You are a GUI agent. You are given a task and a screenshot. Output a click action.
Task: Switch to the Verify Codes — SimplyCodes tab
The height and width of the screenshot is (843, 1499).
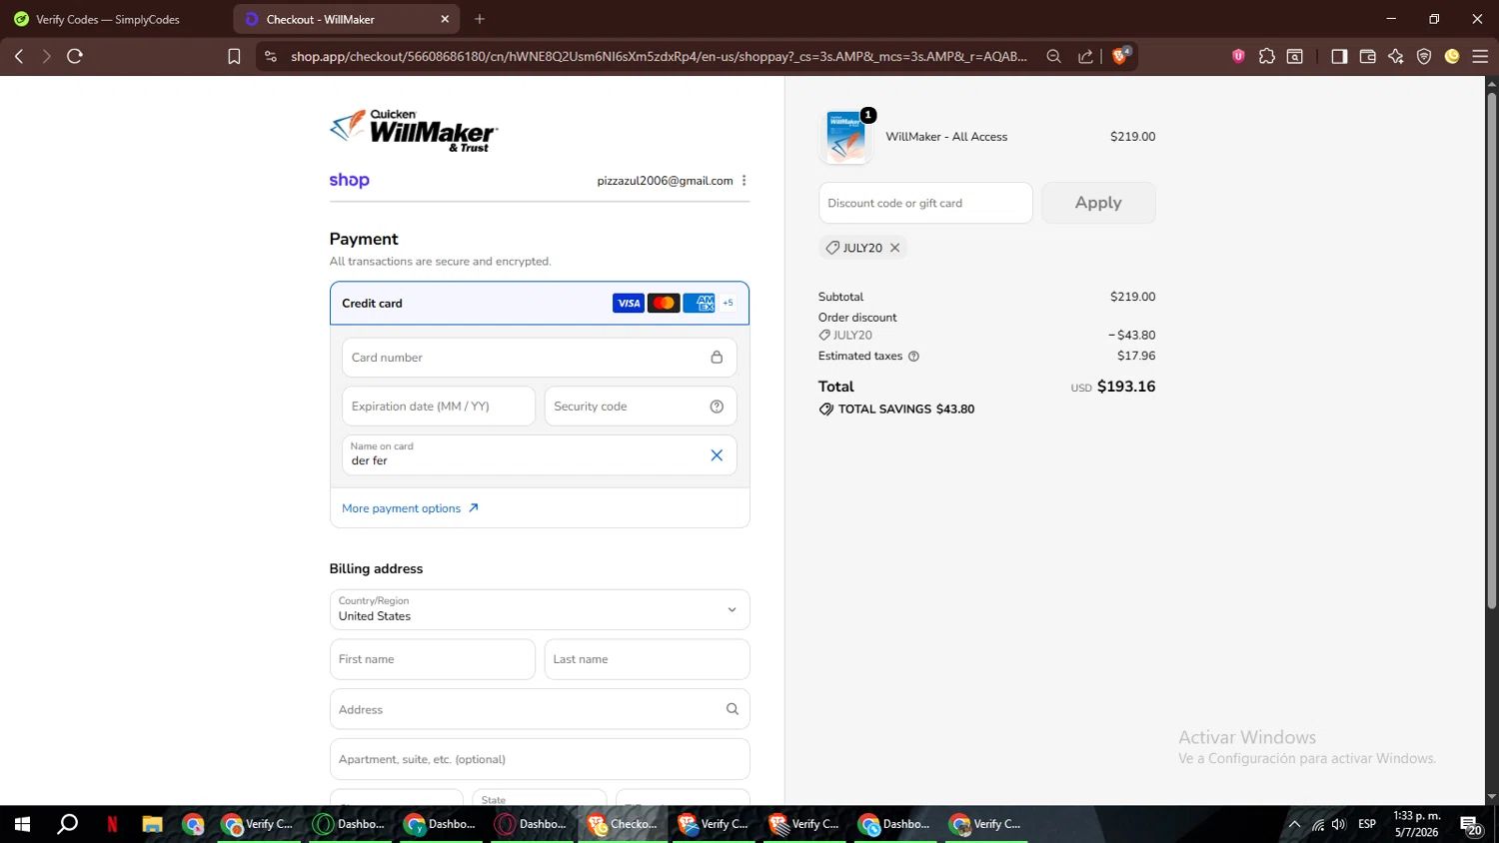pos(108,19)
